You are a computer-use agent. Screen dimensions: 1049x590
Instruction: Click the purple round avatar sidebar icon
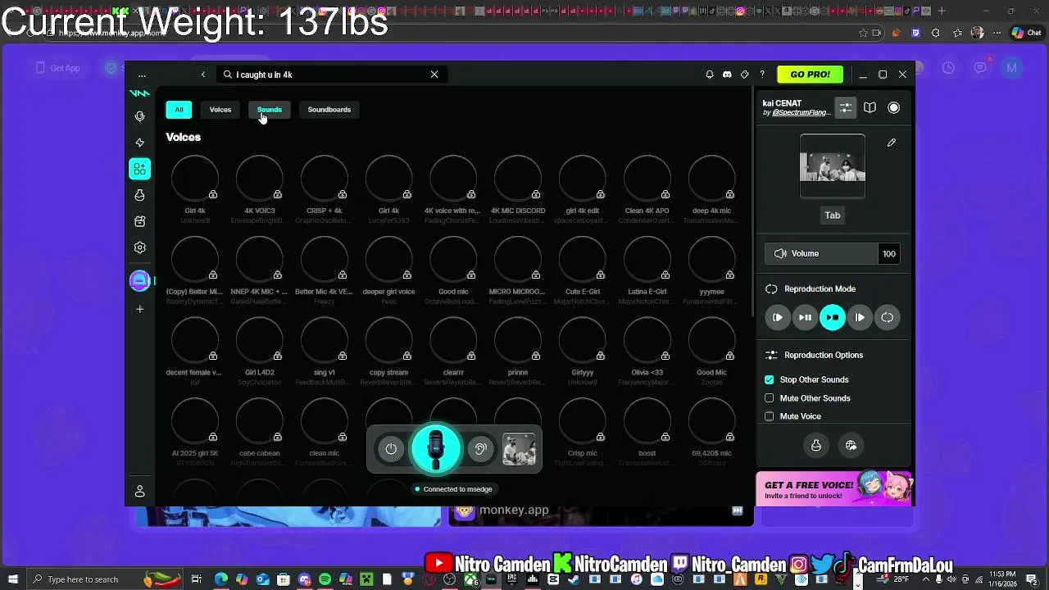[x=140, y=280]
